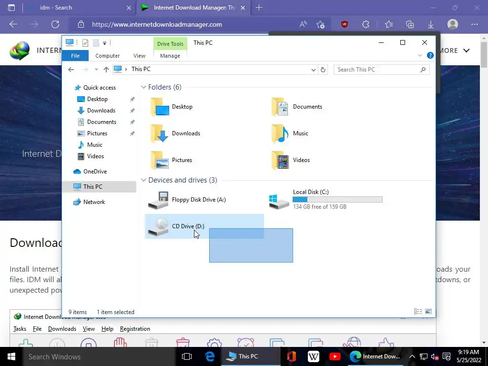The image size is (488, 366).
Task: Open the View ribbon tab
Action: pos(140,56)
